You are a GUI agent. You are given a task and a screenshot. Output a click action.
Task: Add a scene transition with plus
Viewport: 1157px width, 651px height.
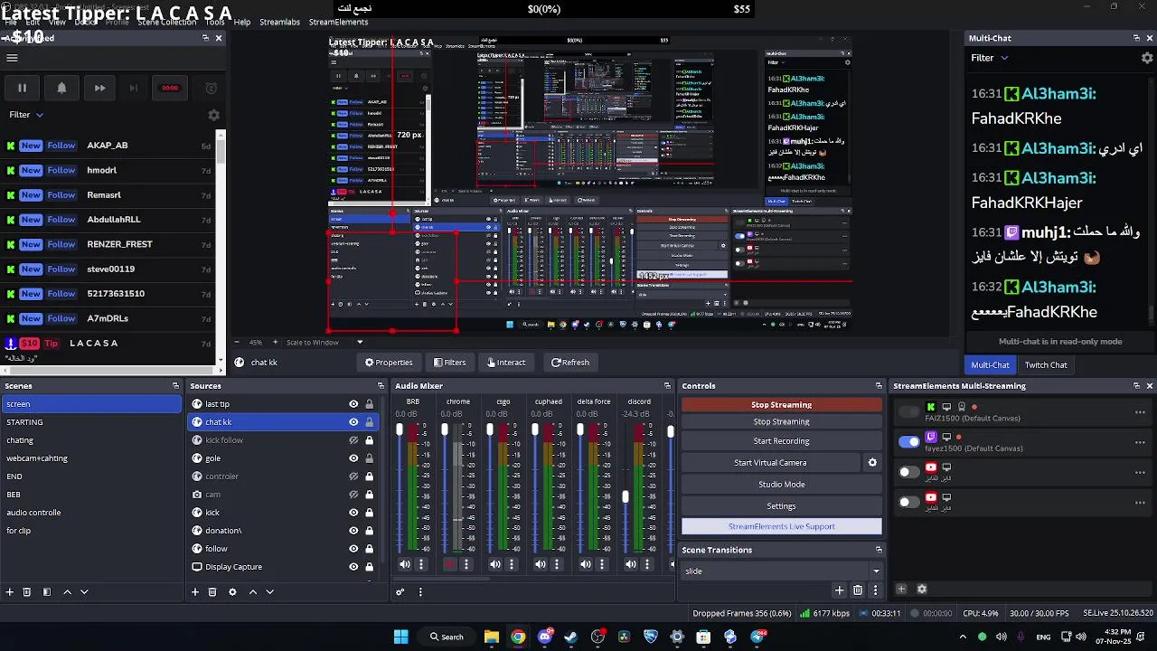click(x=839, y=590)
